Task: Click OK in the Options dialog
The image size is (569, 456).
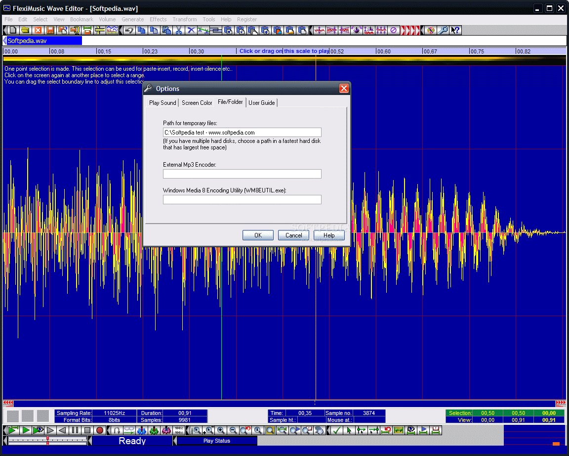Action: (x=258, y=235)
